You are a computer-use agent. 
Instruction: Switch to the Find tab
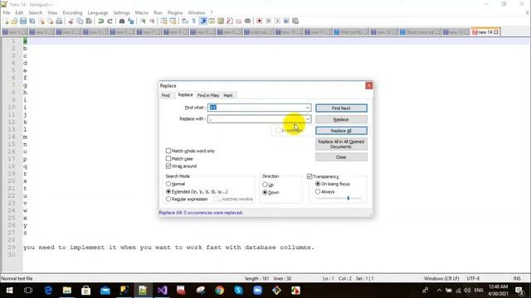pyautogui.click(x=166, y=95)
